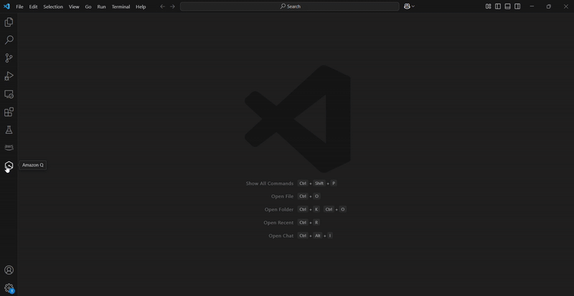Open the Testing flask view
Screen dimensions: 574x296
point(9,130)
